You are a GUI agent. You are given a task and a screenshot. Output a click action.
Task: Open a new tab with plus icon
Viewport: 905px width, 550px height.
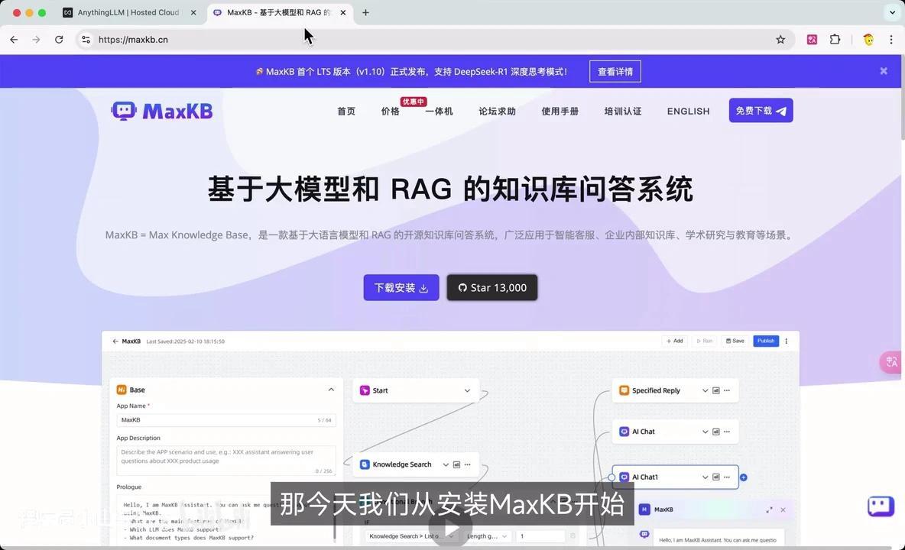point(365,13)
